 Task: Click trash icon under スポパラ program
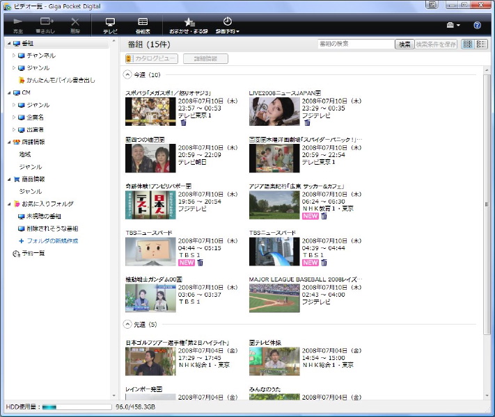point(184,123)
